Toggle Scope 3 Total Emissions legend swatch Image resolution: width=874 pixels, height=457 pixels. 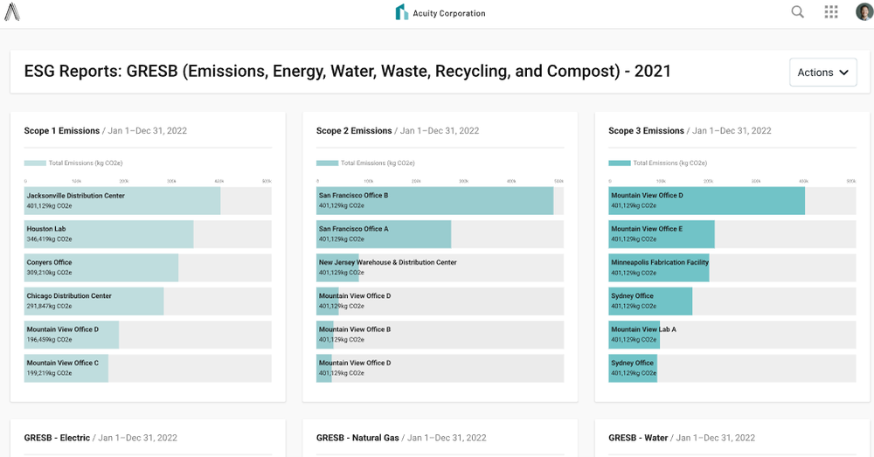[619, 163]
